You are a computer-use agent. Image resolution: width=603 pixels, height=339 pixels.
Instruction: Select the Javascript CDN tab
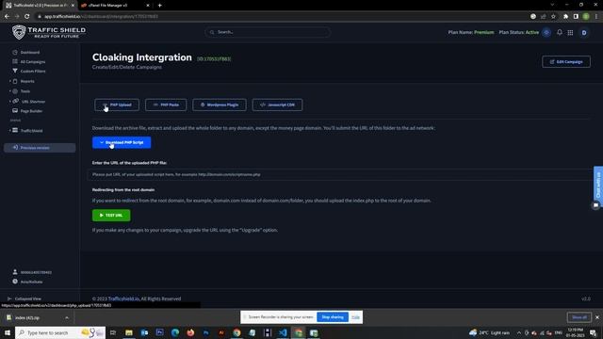[x=277, y=105]
